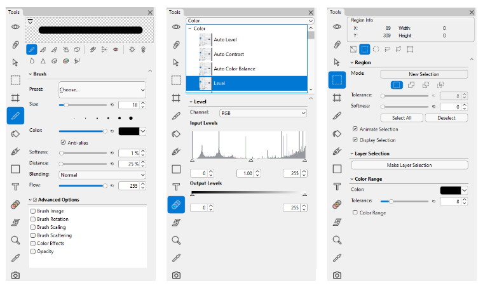Viewport: 483px width, 288px height.
Task: Toggle the Anti-alias checkbox
Action: tap(63, 142)
